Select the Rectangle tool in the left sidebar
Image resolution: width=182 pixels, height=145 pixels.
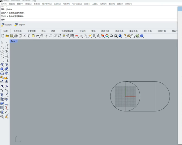click(x=6, y=56)
